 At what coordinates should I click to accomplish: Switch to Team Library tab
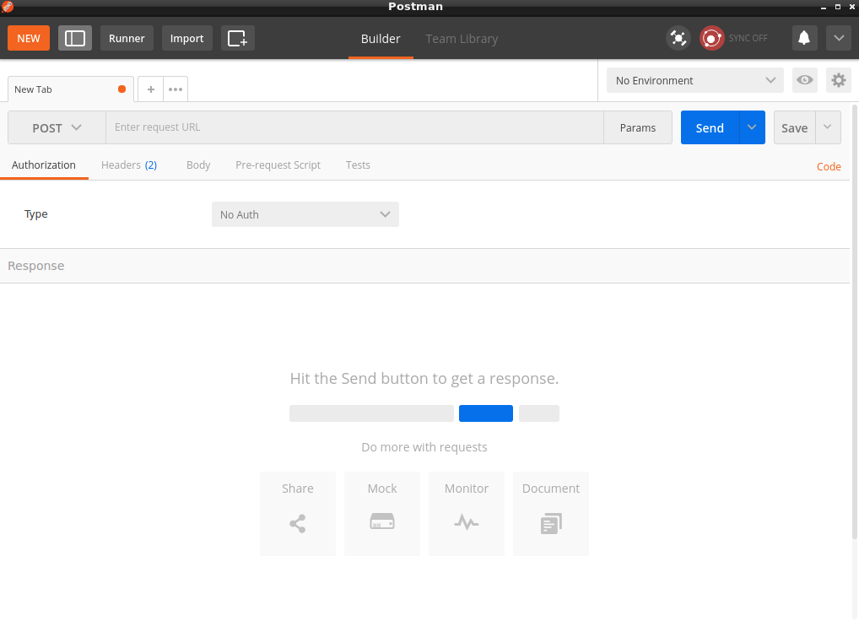point(462,39)
